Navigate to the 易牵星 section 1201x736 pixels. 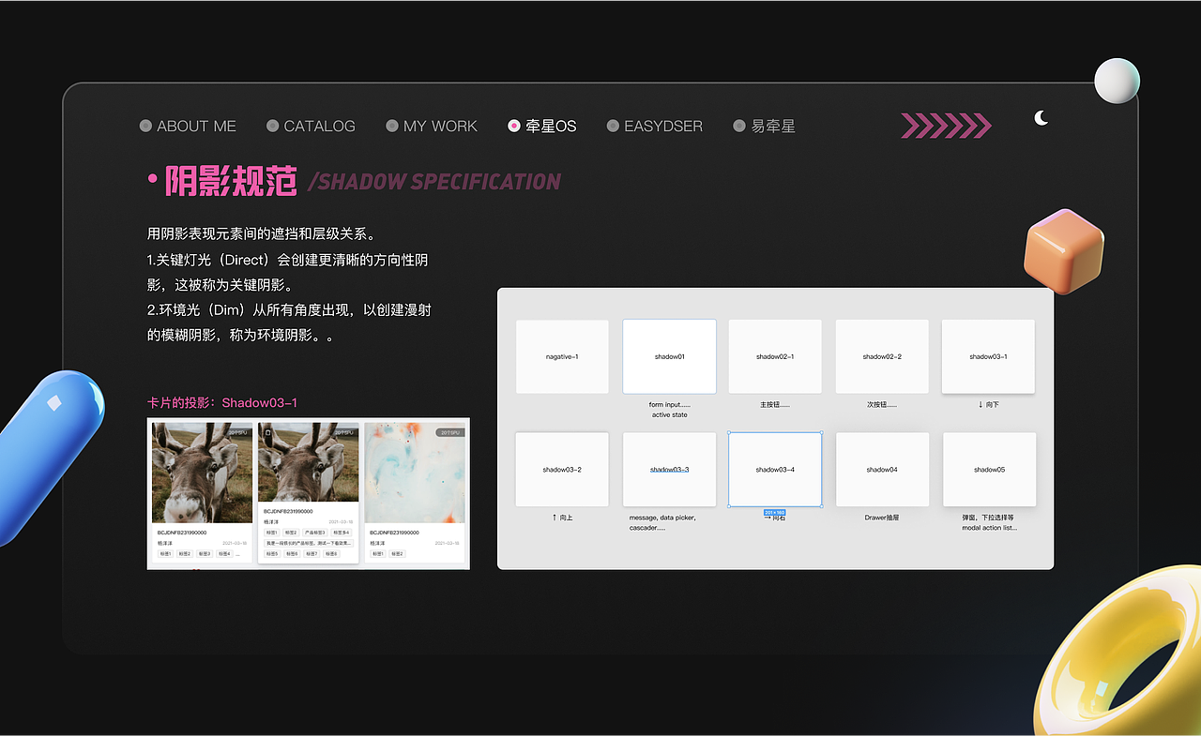pos(765,126)
